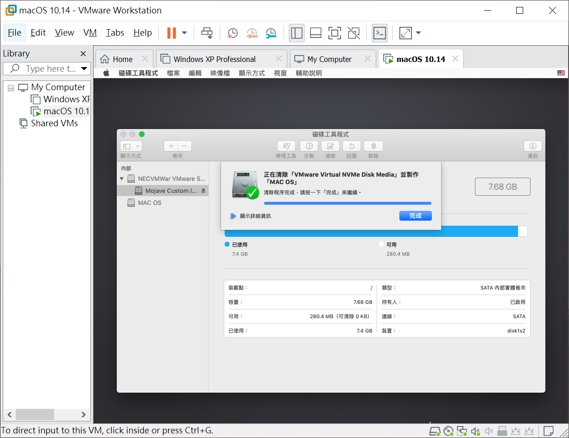
Task: Close the Library panel
Action: (83, 54)
